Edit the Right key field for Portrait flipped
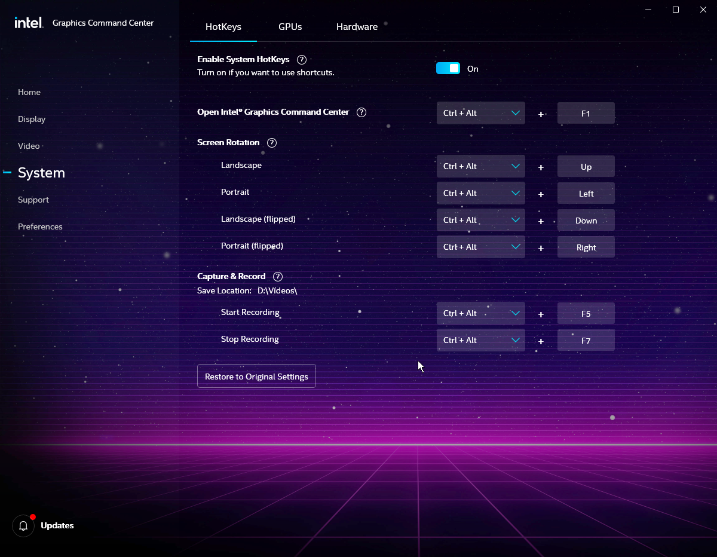Viewport: 717px width, 557px height. [586, 247]
